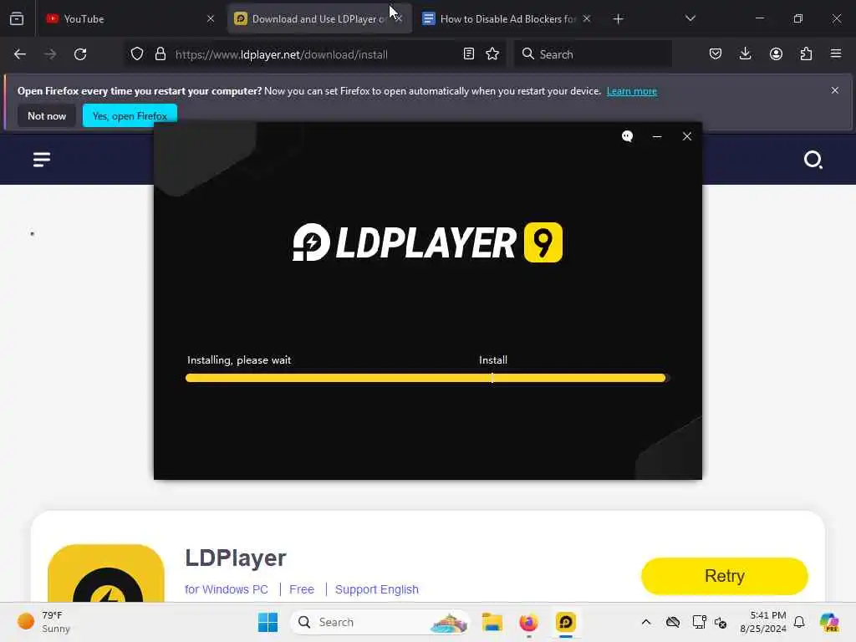This screenshot has height=642, width=856.
Task: Switch to the YouTube tab
Action: [130, 18]
